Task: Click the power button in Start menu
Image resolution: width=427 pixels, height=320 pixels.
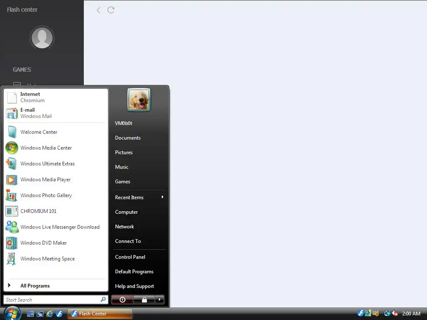Action: pos(122,300)
